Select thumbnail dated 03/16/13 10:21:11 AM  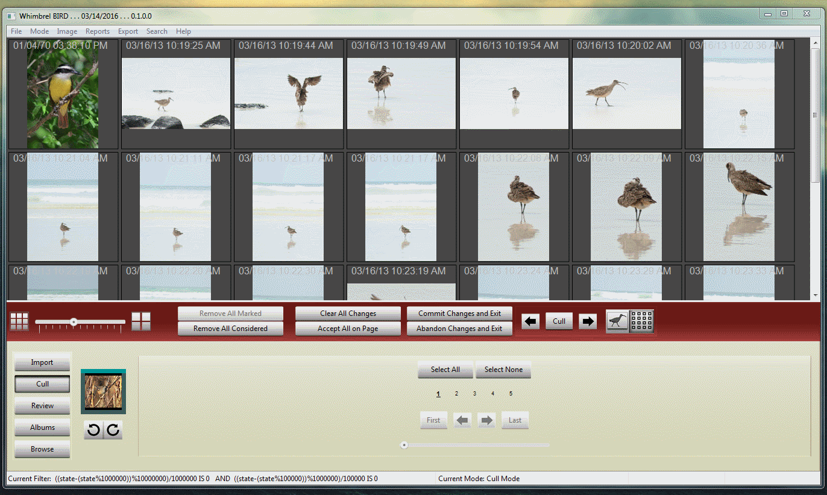click(x=176, y=207)
